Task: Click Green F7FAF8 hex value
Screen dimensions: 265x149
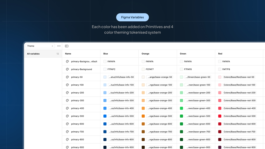Action: tap(188, 69)
